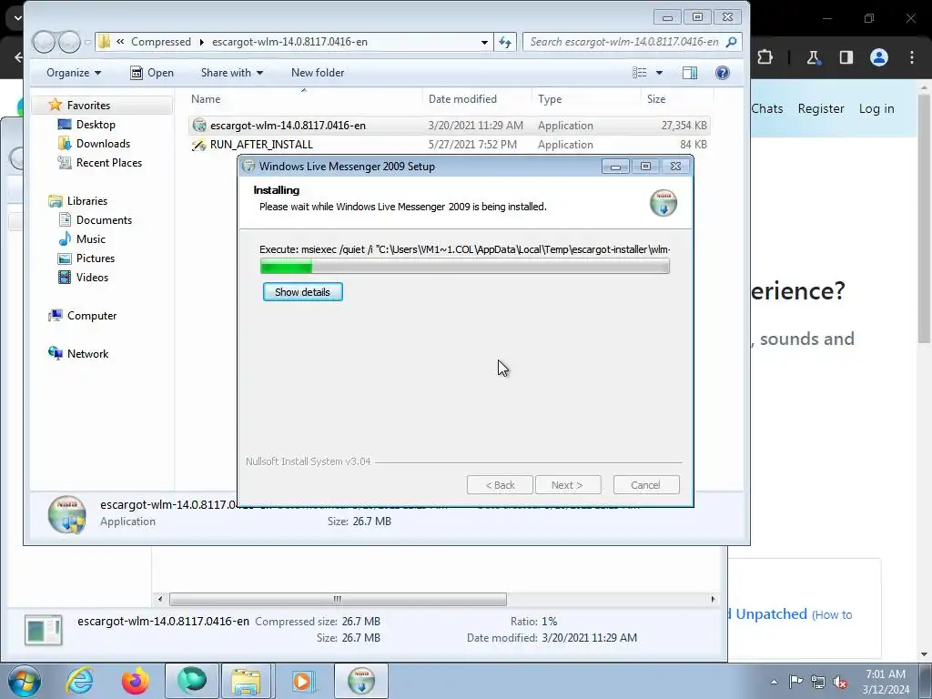Launch Firefox from the taskbar
The height and width of the screenshot is (699, 932).
tap(135, 681)
